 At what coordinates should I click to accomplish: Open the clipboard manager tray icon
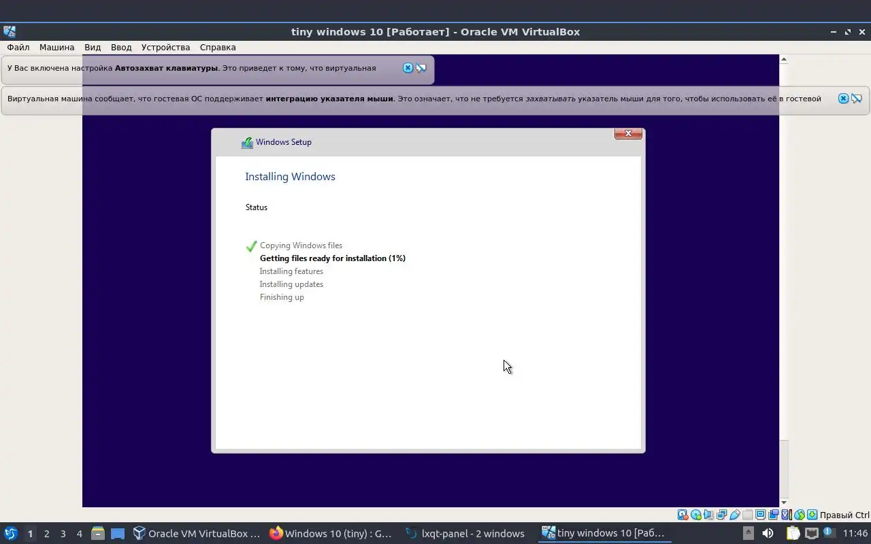(793, 533)
